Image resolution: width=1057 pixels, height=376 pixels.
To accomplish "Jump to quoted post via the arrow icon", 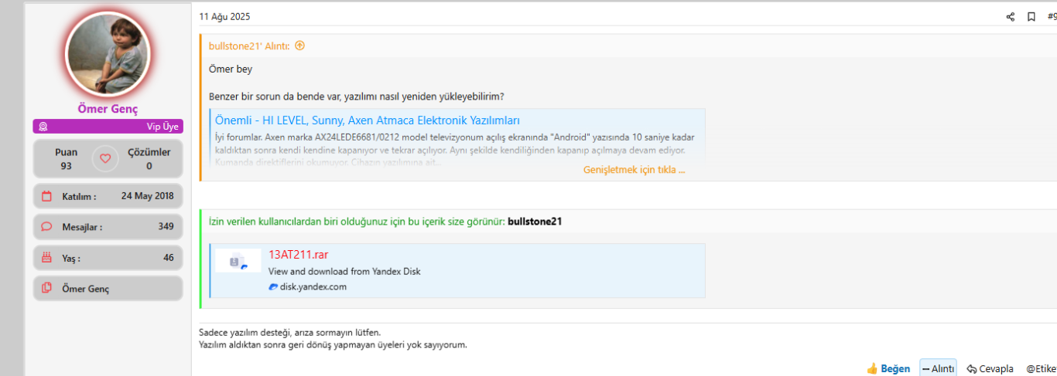I will [x=299, y=46].
